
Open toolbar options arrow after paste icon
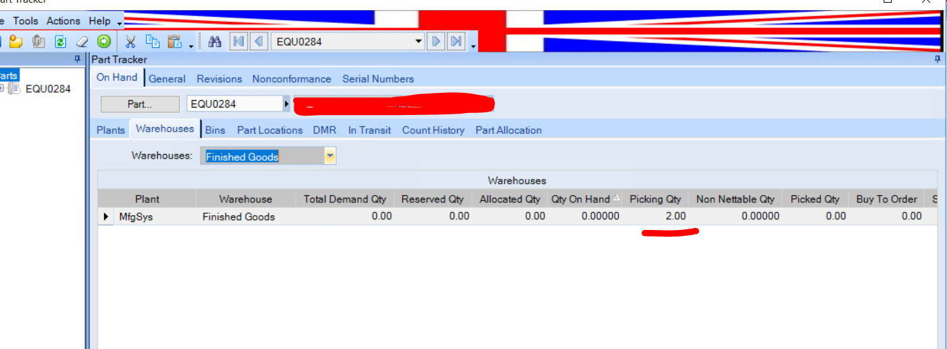point(191,46)
